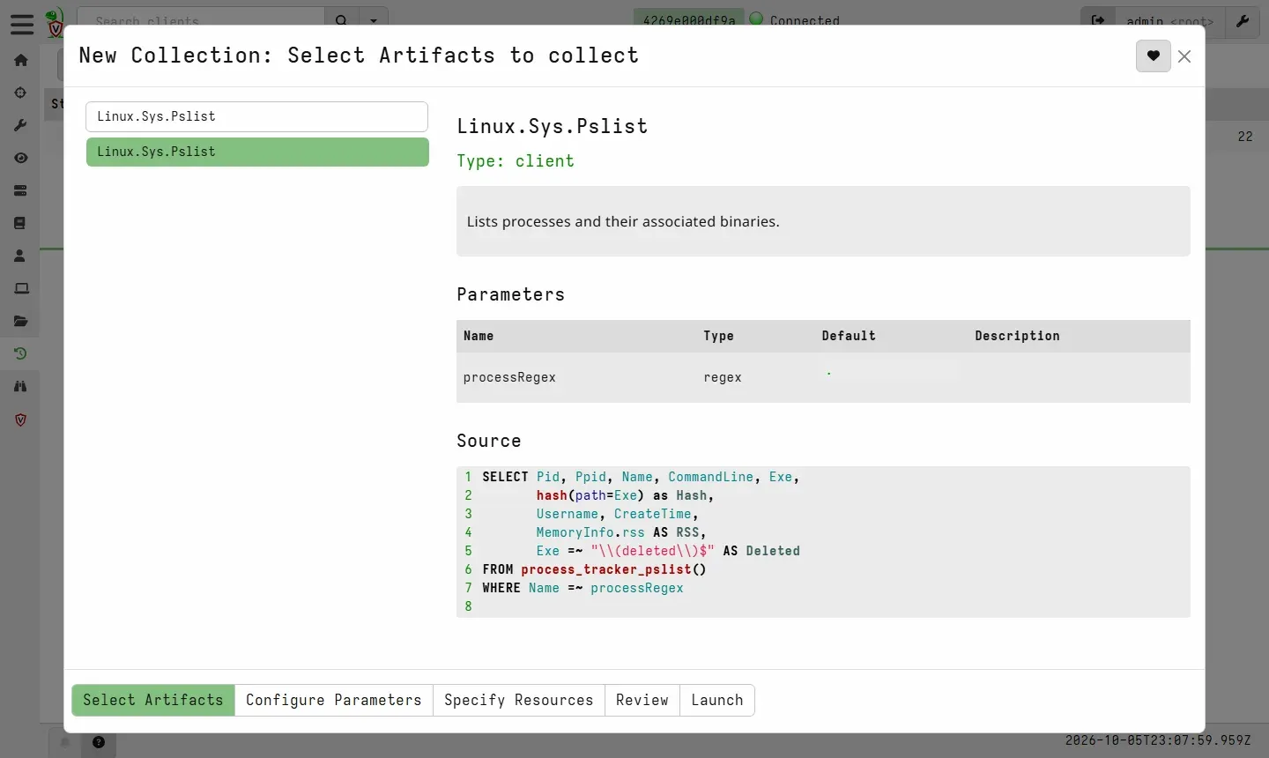The height and width of the screenshot is (758, 1269).
Task: Click the client ID 4269e000df9a label
Action: pos(689,20)
